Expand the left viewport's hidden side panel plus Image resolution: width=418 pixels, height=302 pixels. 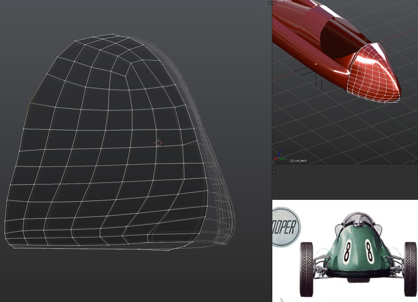click(x=270, y=3)
